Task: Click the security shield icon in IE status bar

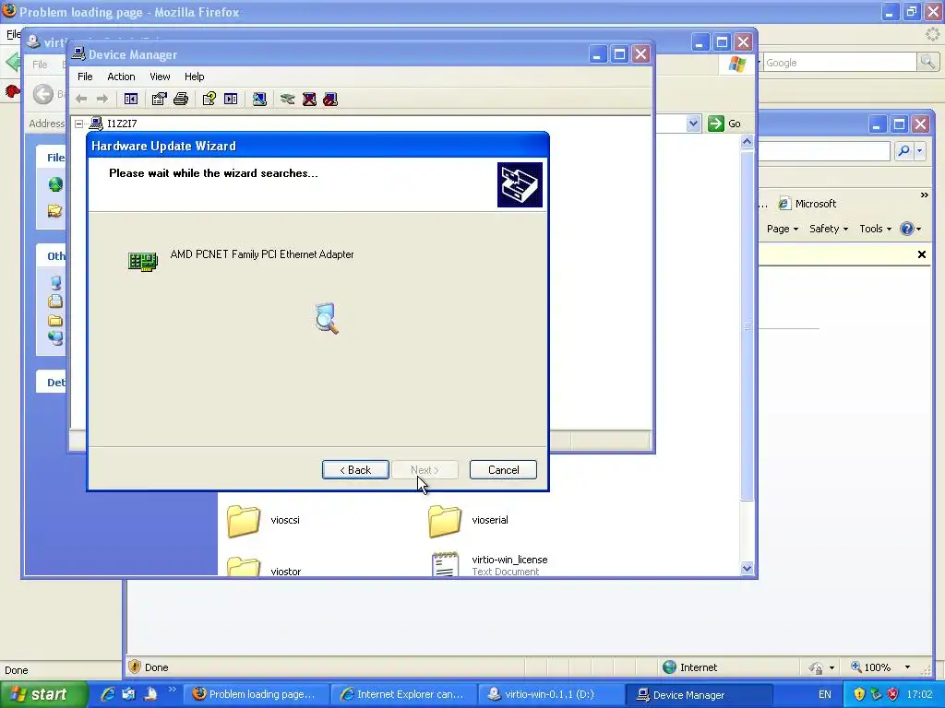Action: pyautogui.click(x=135, y=667)
